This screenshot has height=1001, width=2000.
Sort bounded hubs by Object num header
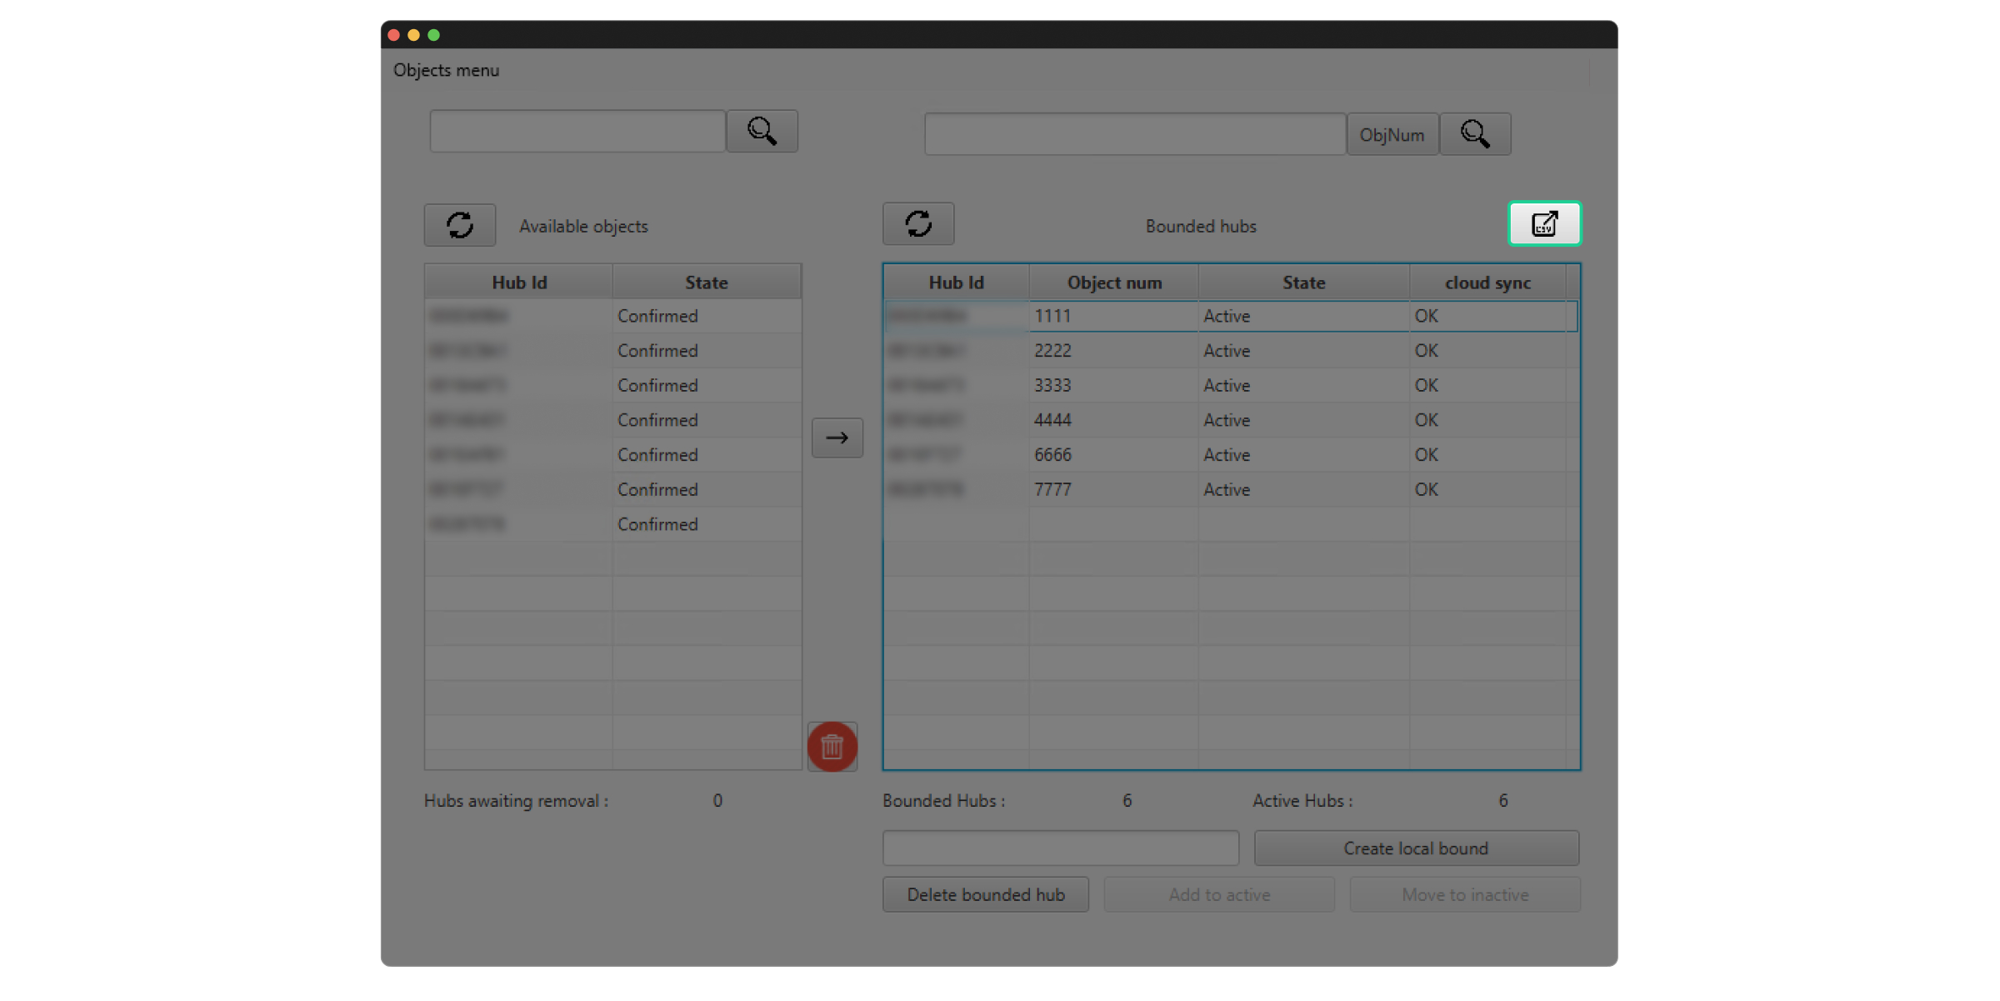click(1114, 283)
